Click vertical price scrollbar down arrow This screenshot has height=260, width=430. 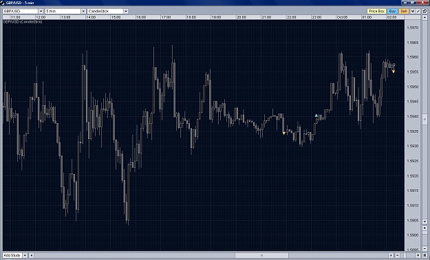pyautogui.click(x=424, y=221)
